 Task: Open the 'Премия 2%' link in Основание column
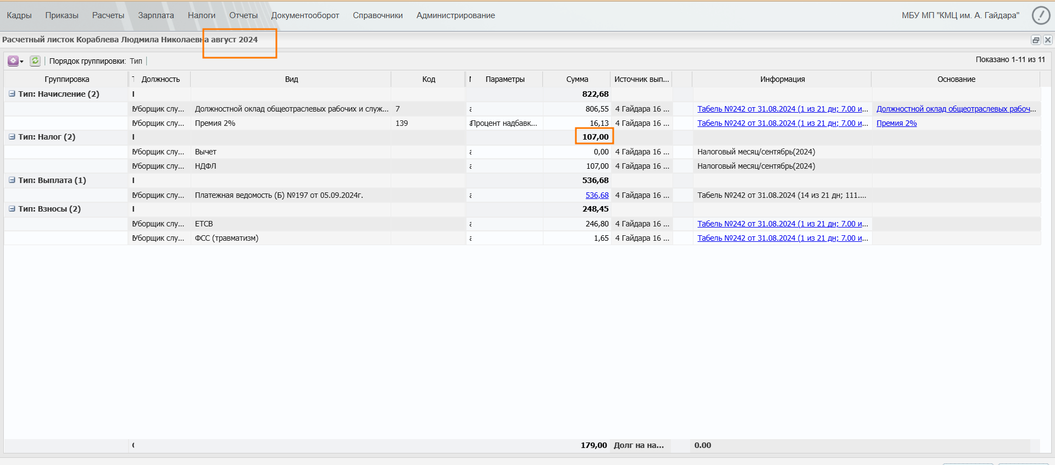(x=896, y=123)
